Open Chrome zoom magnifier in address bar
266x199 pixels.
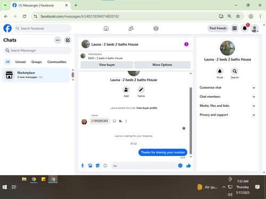(x=229, y=16)
